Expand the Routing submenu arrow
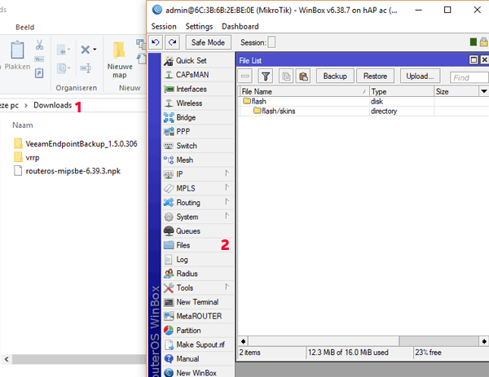 click(227, 202)
